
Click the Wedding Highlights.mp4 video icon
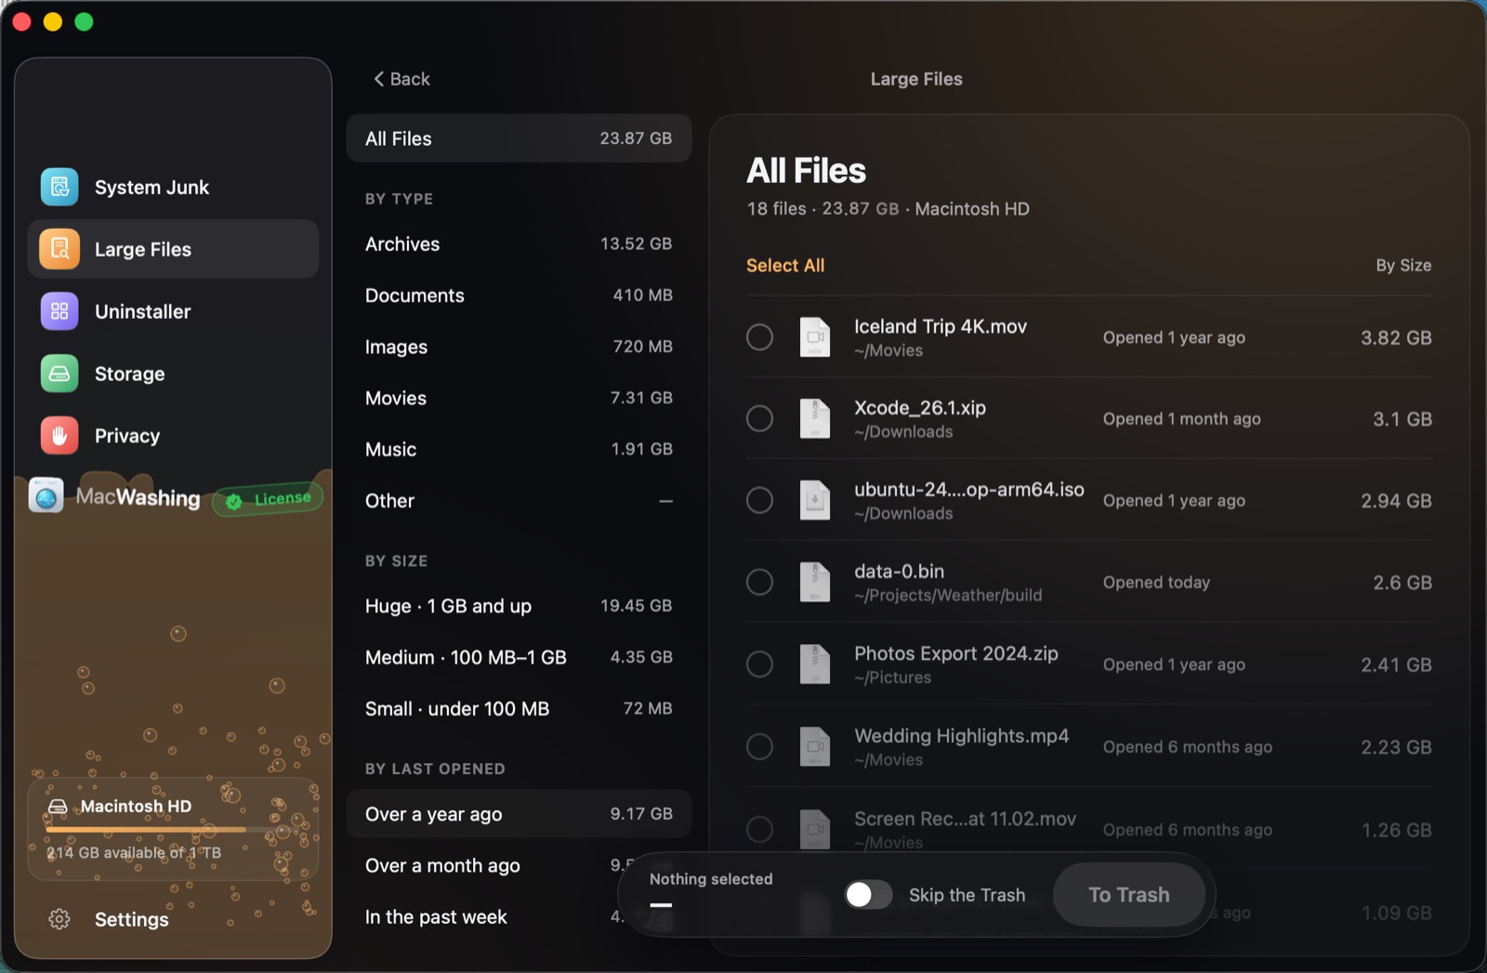(x=815, y=746)
